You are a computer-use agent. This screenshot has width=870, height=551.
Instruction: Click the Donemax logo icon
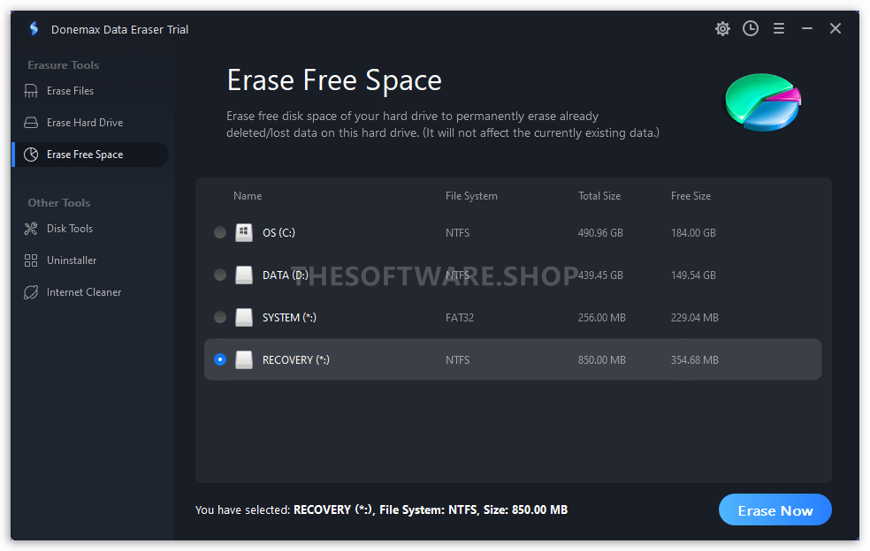pyautogui.click(x=34, y=28)
